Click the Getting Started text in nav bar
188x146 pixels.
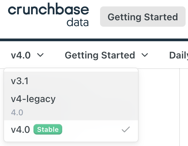[100, 55]
